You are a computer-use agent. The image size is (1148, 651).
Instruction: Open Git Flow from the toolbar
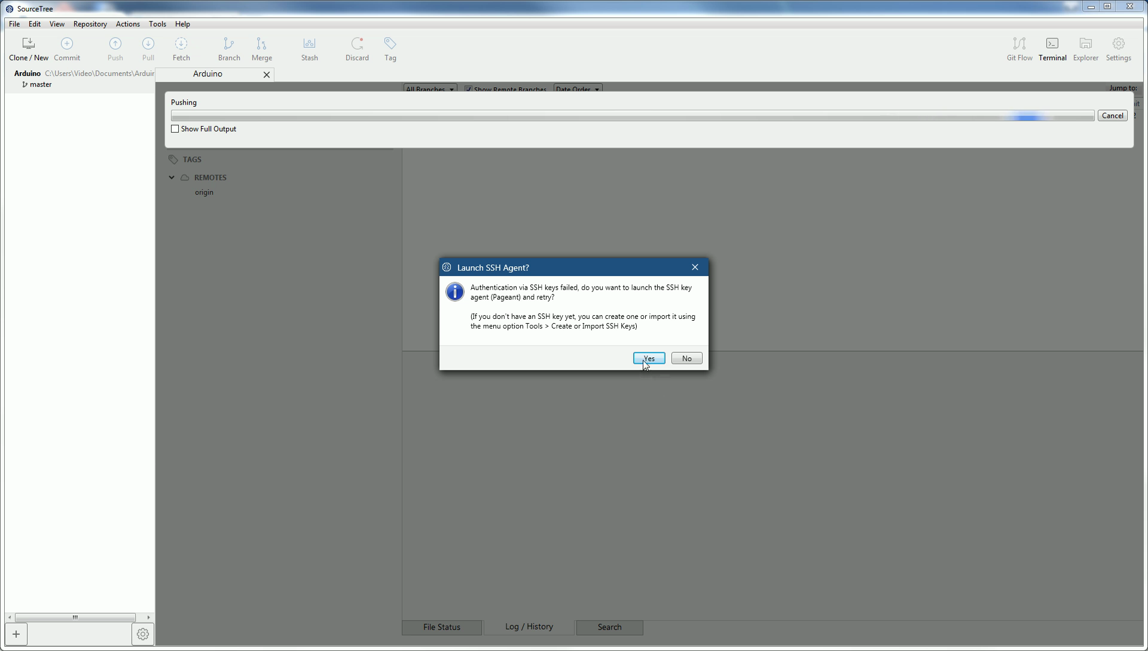1019,49
